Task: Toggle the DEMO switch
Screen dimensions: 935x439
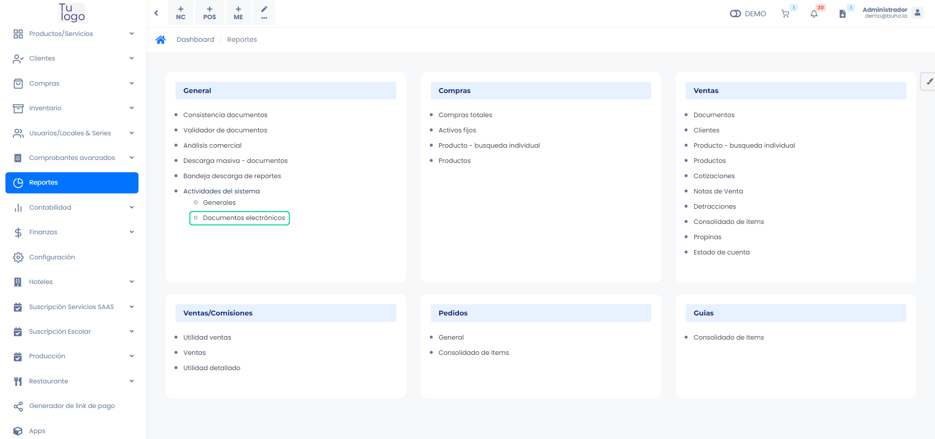Action: tap(735, 14)
